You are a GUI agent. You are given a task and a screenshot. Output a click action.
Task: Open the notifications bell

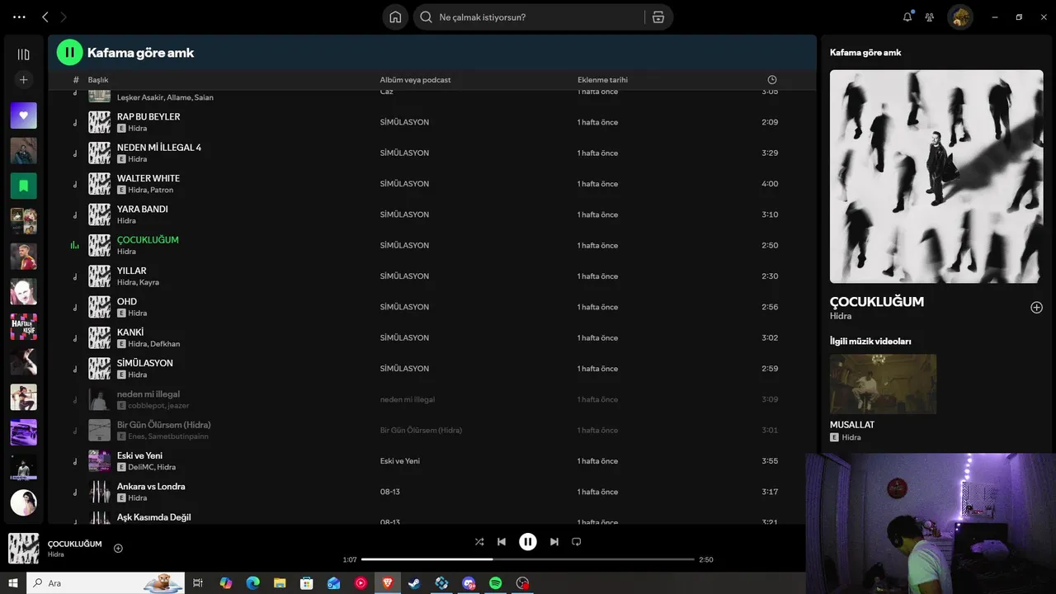[907, 16]
